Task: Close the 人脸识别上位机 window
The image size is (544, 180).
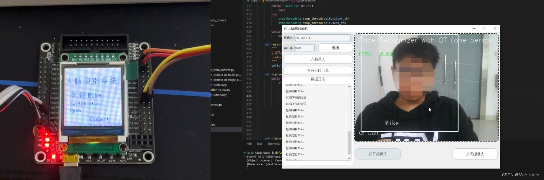Action: pos(495,29)
